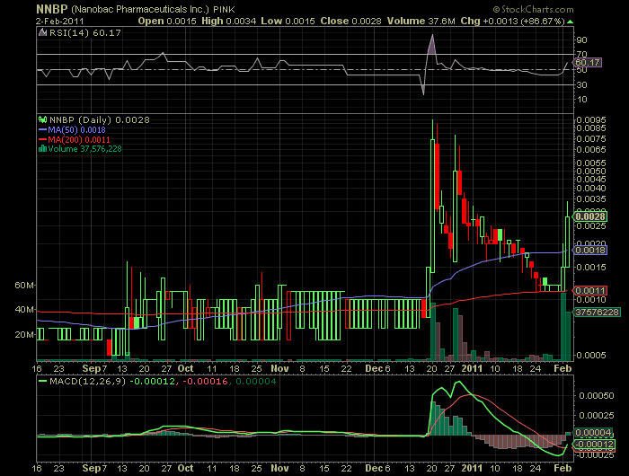Click the Oct label on price chart axis
The image size is (629, 476).
(x=186, y=368)
